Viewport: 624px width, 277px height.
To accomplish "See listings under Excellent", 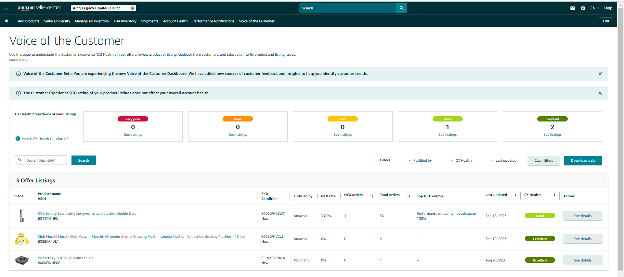I will [x=552, y=134].
